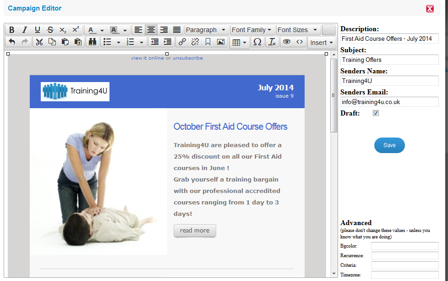Close the Campaign Editor dialog
The width and height of the screenshot is (448, 281).
(430, 9)
